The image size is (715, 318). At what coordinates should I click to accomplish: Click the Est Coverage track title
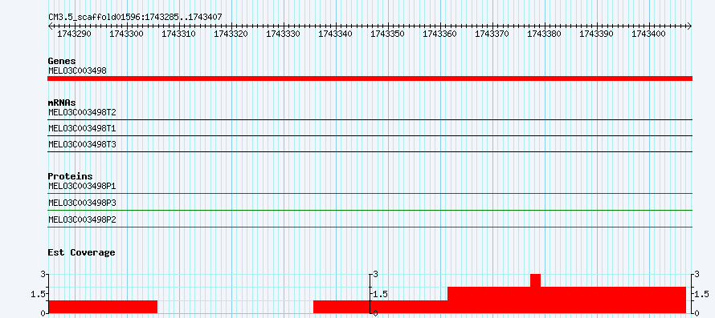81,252
